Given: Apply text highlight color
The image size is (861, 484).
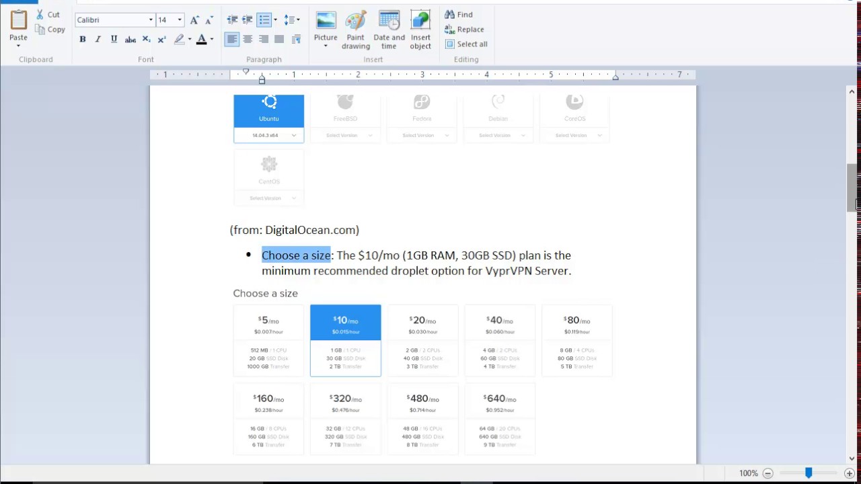Looking at the screenshot, I should click(x=179, y=40).
